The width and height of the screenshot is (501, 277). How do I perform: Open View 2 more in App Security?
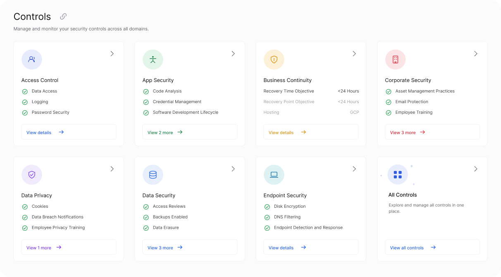[190, 132]
